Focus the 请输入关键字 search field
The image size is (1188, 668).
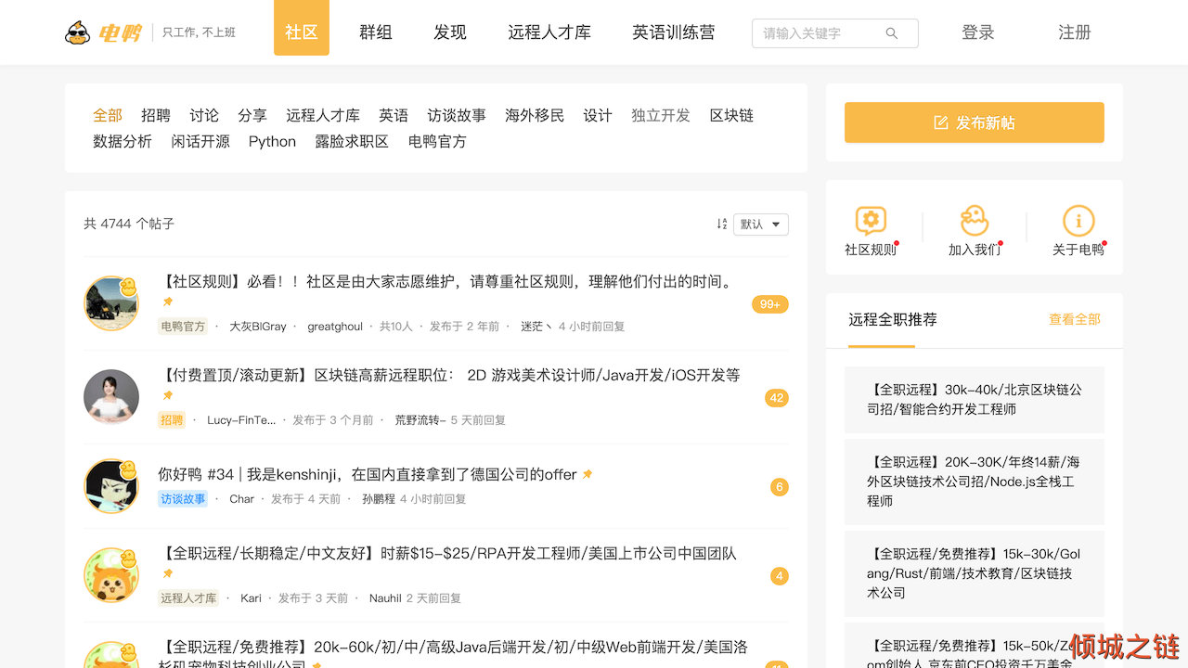pos(835,33)
